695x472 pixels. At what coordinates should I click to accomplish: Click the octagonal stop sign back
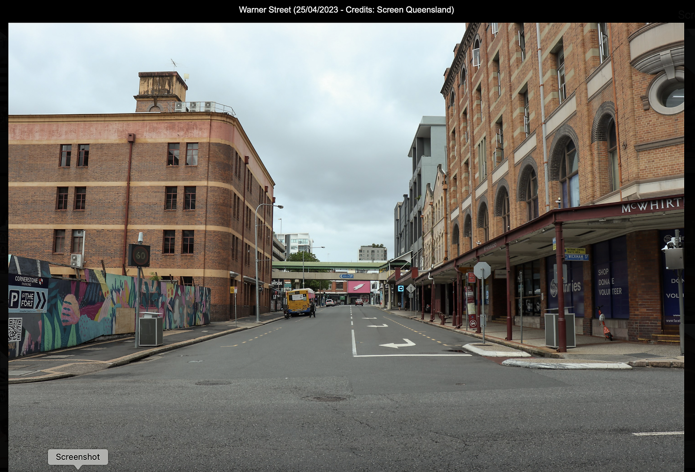[482, 271]
